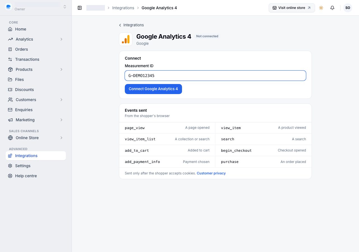Image resolution: width=359 pixels, height=252 pixels.
Task: Click the Orders receipt icon
Action: (x=10, y=49)
